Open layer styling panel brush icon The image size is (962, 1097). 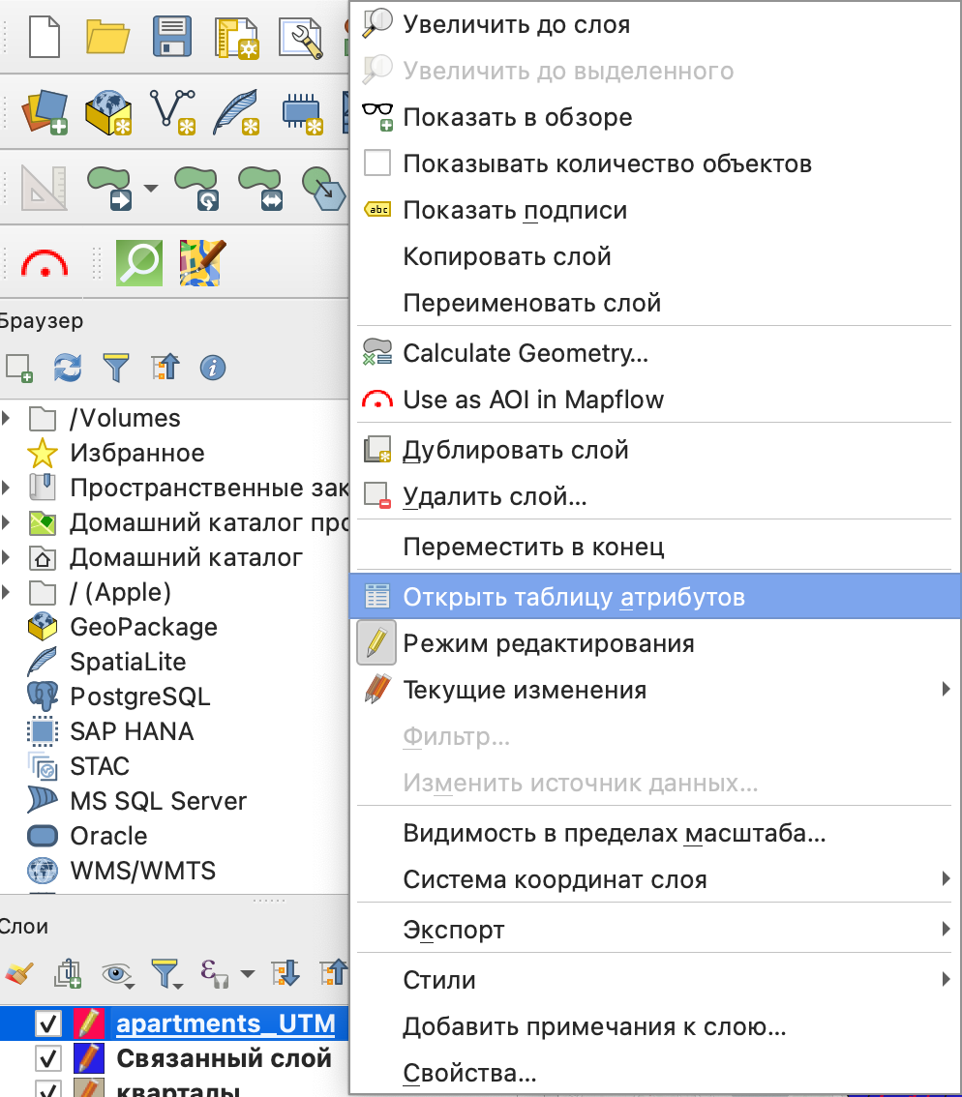pyautogui.click(x=18, y=972)
